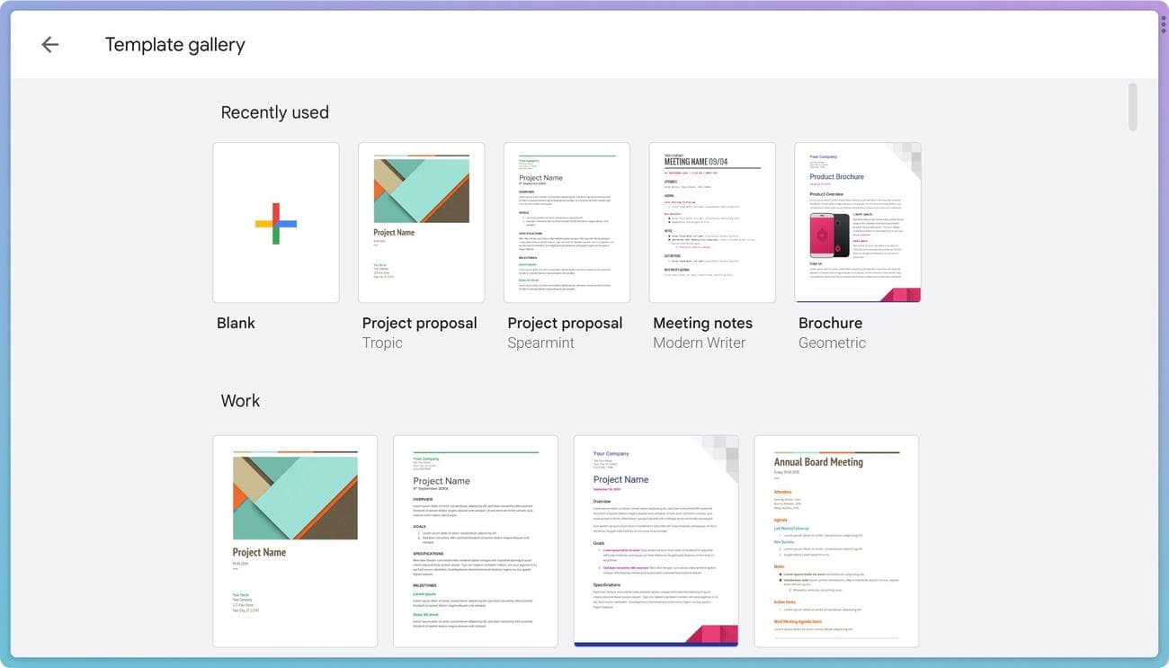This screenshot has height=668, width=1169.
Task: Click the "Brochure" label text
Action: 830,324
